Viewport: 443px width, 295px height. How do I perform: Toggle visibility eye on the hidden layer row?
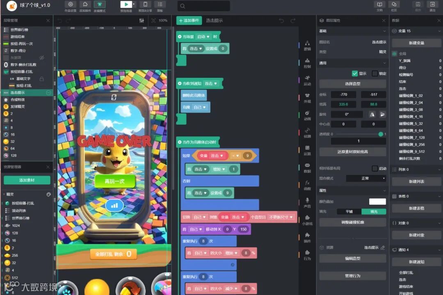click(41, 57)
